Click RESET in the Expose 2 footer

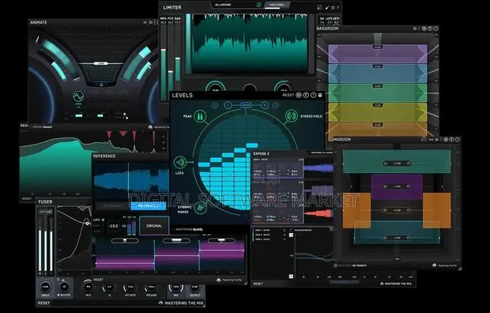coord(258,284)
